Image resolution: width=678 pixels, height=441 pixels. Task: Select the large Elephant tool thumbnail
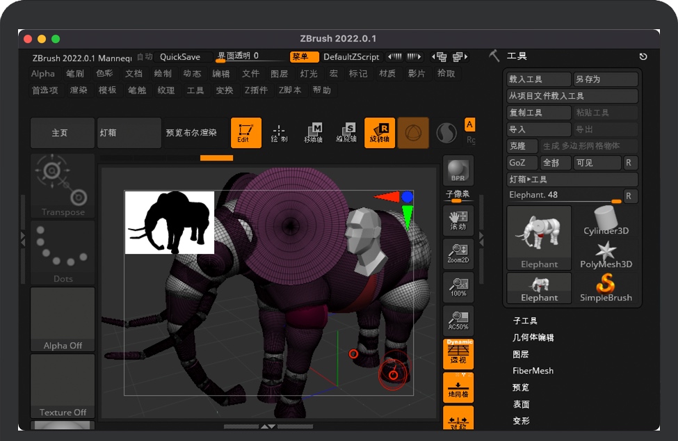pyautogui.click(x=539, y=238)
